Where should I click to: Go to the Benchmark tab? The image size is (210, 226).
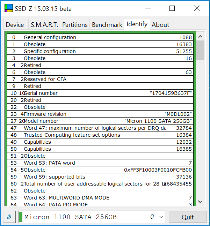107,25
